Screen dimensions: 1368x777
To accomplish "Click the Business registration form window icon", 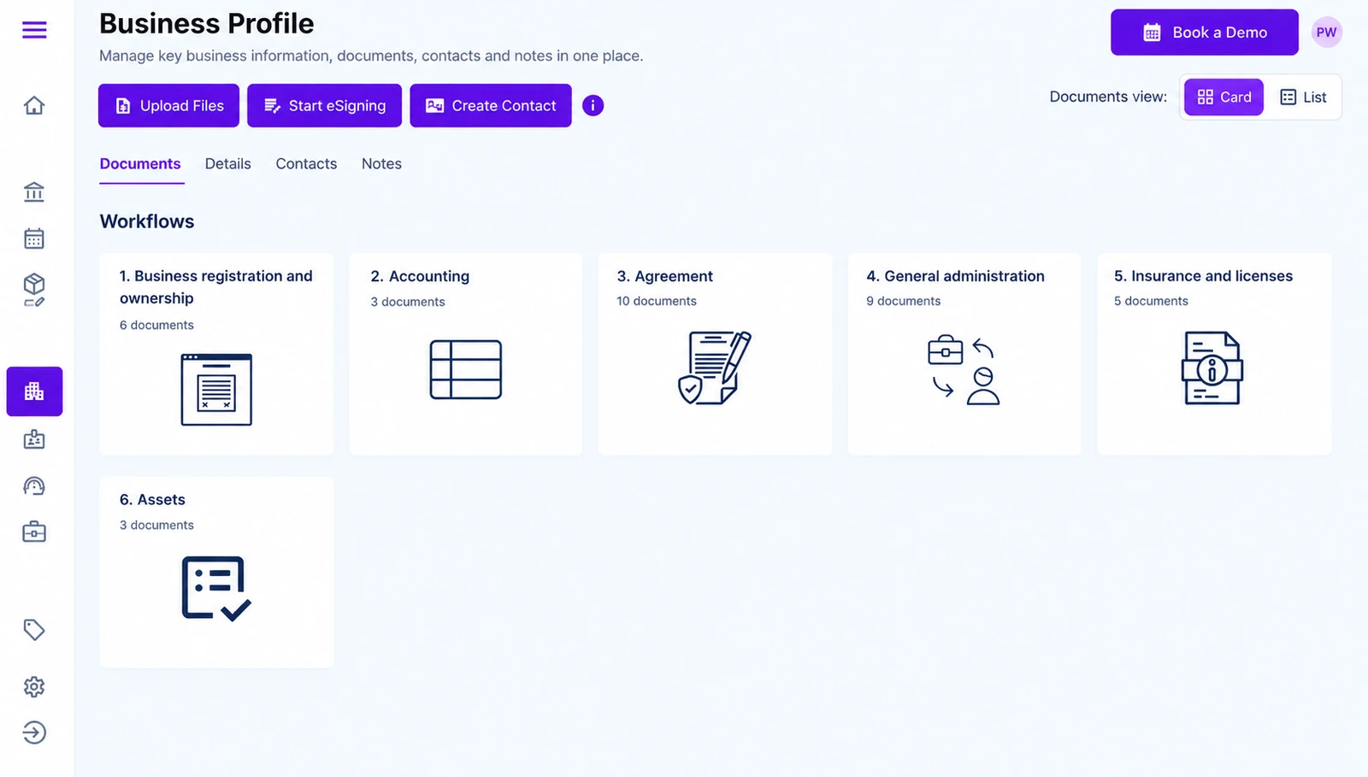I will 216,389.
